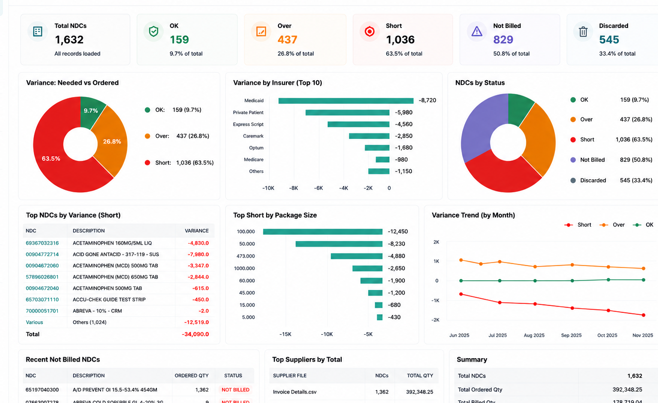Click the 829 Not Billed count

(x=503, y=39)
